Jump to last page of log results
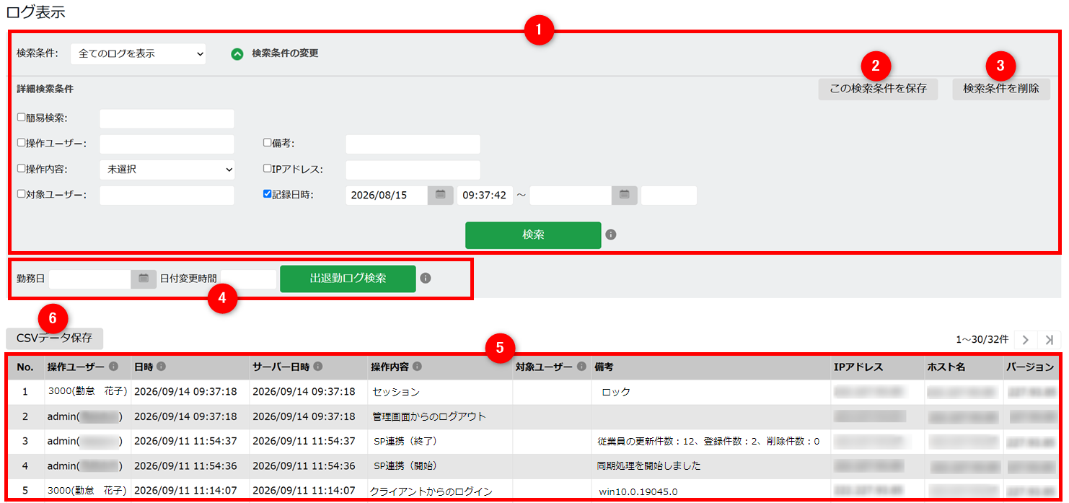This screenshot has height=503, width=1069. click(x=1049, y=339)
